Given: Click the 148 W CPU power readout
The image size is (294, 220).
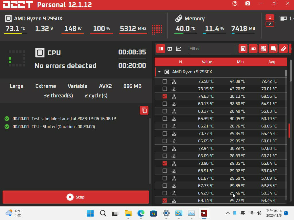Looking at the screenshot, I should (x=73, y=28).
